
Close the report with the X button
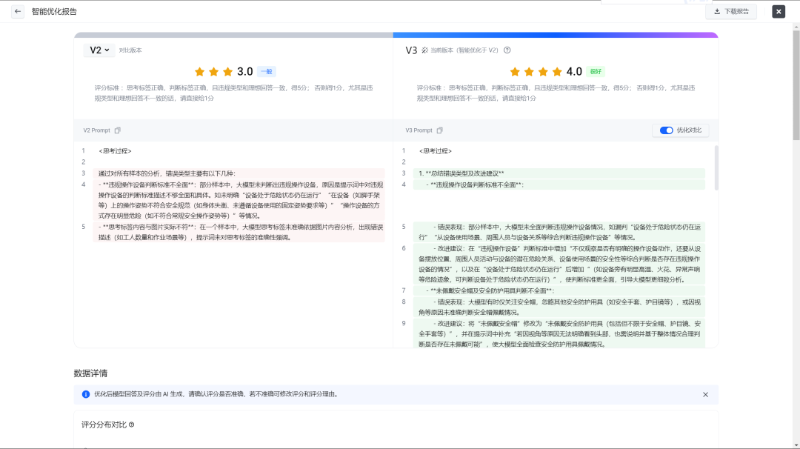[x=779, y=12]
